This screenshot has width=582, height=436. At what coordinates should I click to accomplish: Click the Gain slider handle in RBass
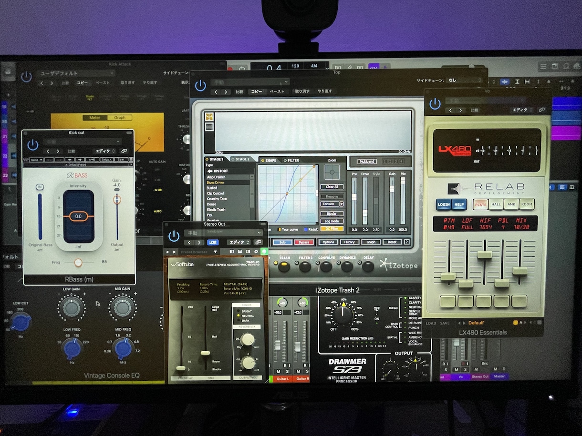(117, 200)
